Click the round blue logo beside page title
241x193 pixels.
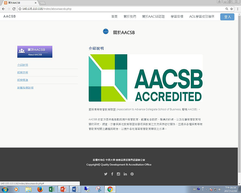(x=105, y=31)
